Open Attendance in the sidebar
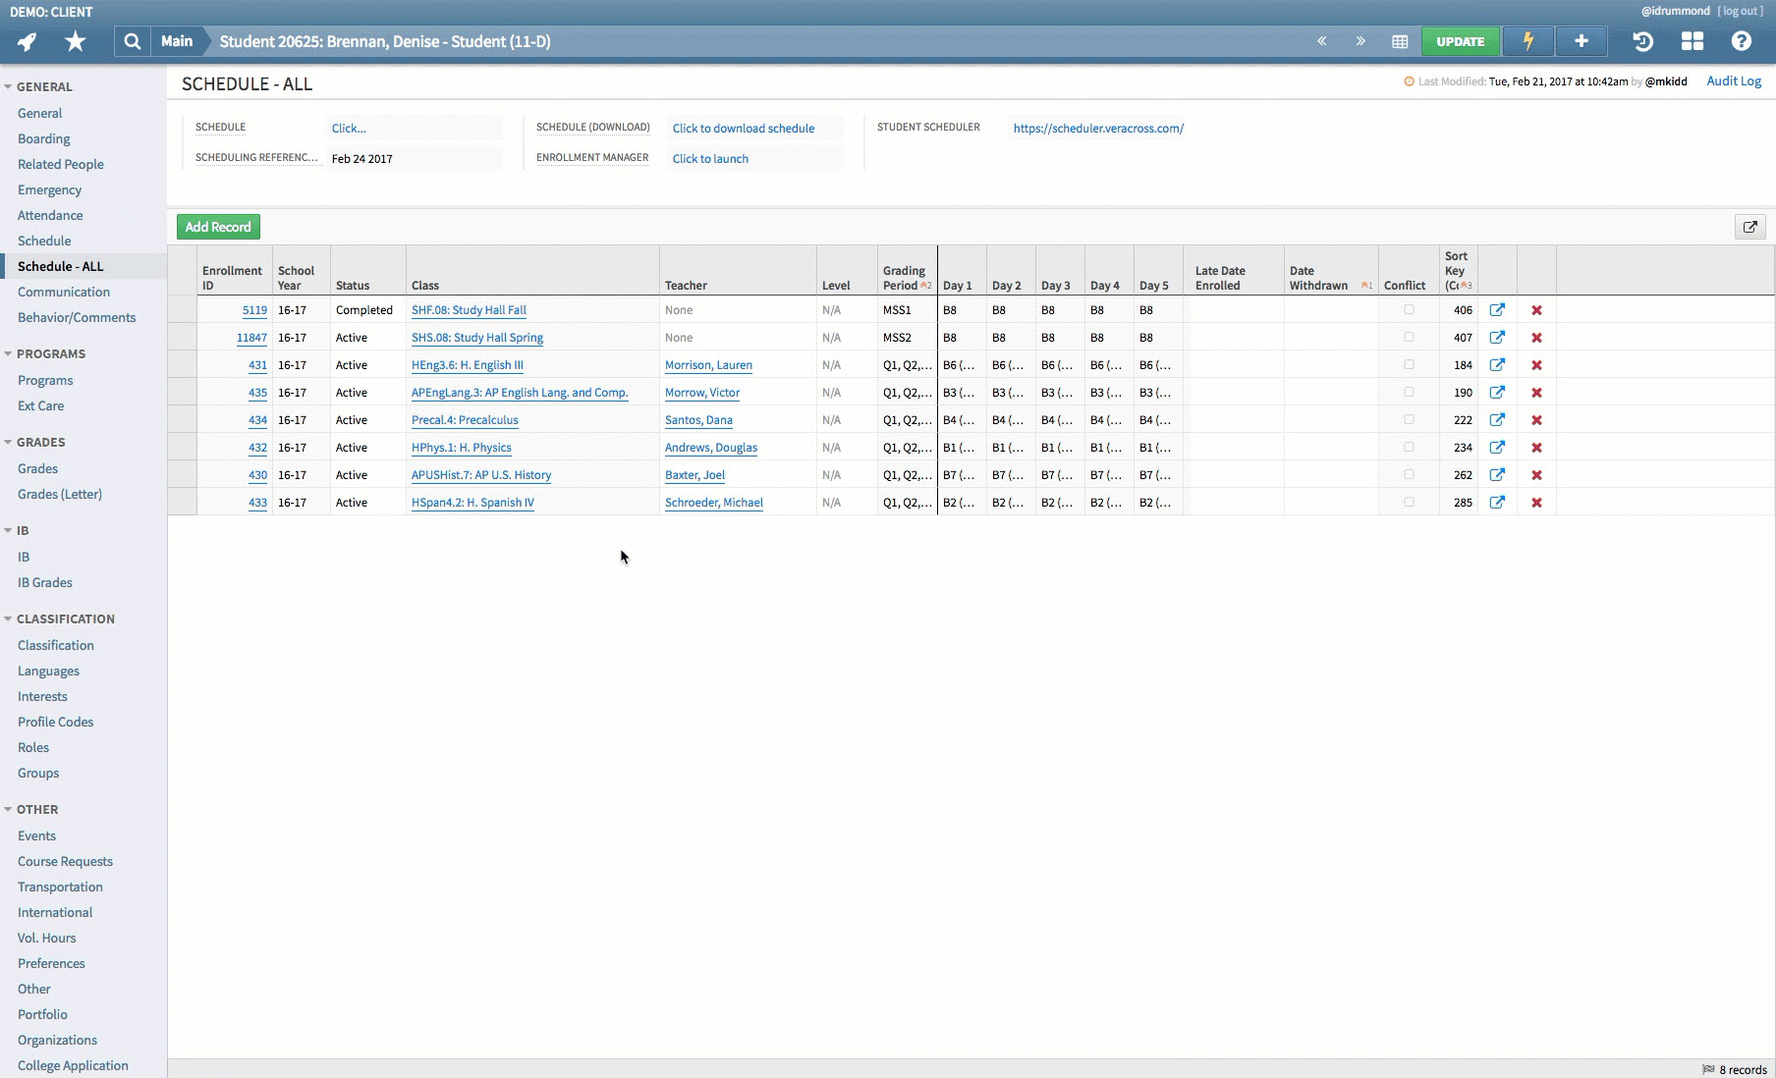This screenshot has height=1078, width=1776. 50,215
